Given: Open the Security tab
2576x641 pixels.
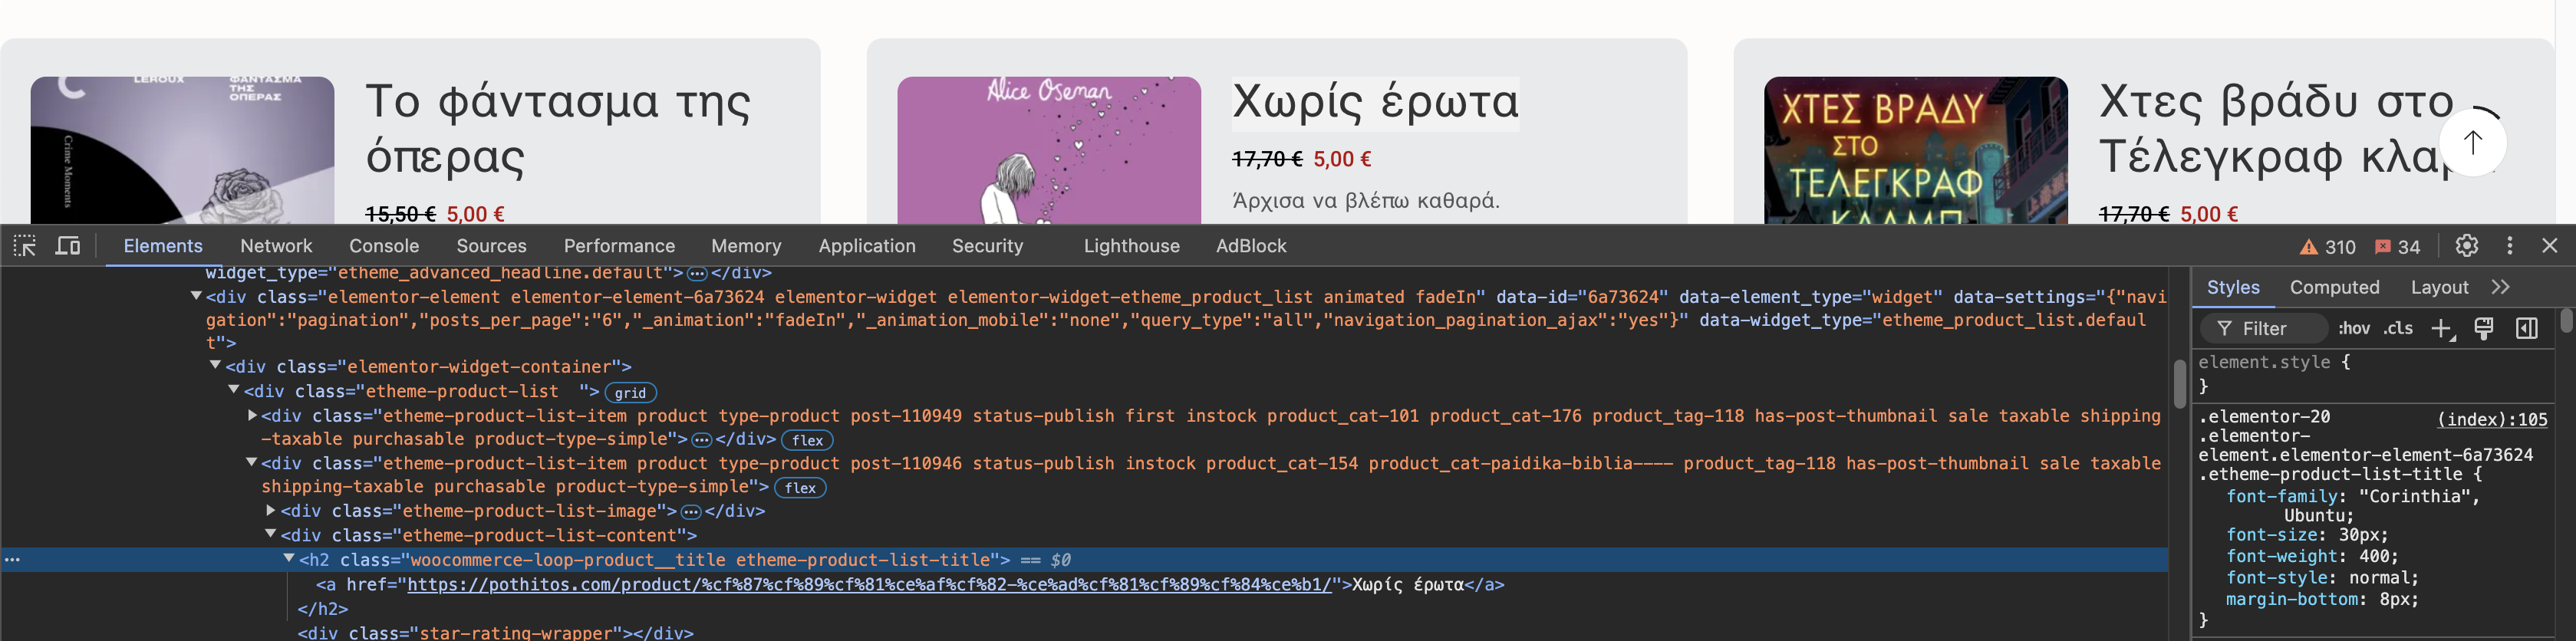Looking at the screenshot, I should (987, 246).
